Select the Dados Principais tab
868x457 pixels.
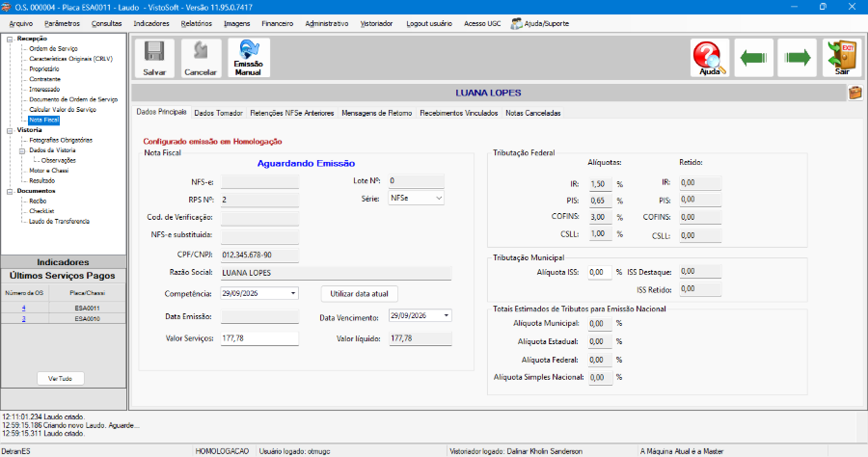tap(162, 112)
